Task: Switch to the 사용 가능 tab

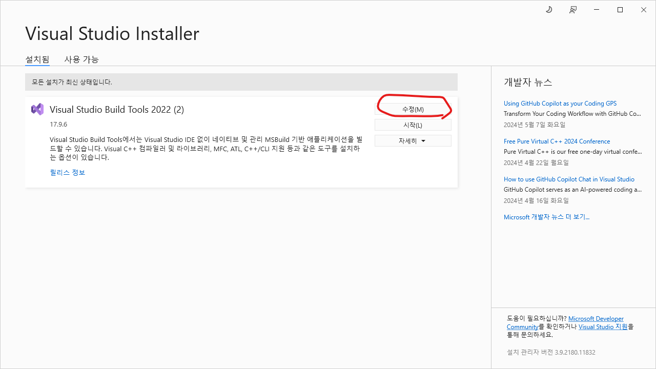Action: click(81, 59)
